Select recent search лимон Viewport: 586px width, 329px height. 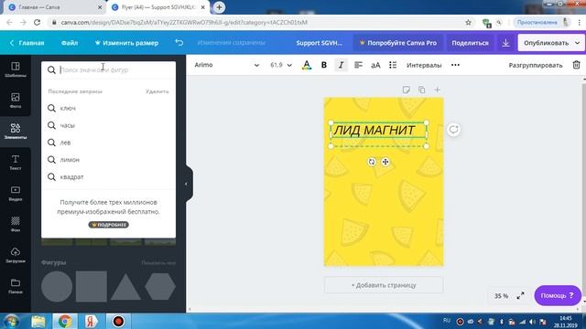click(x=108, y=160)
